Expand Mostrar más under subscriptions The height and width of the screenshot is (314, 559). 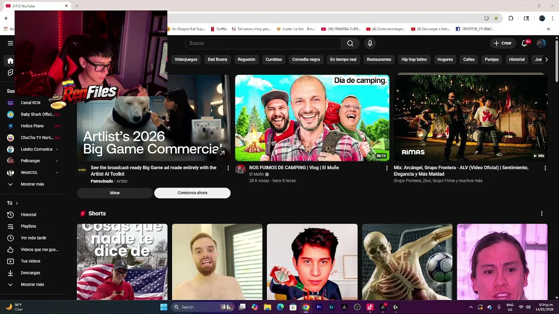coord(32,184)
